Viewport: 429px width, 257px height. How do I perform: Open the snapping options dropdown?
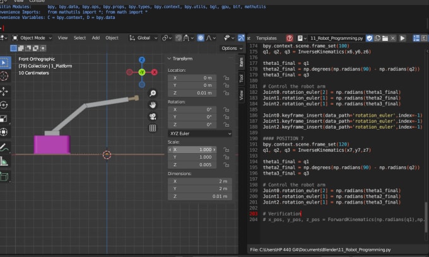(x=189, y=38)
